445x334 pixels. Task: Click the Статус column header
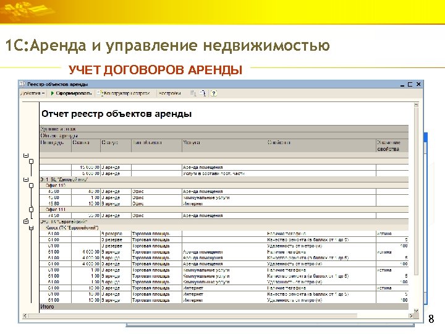click(x=116, y=145)
